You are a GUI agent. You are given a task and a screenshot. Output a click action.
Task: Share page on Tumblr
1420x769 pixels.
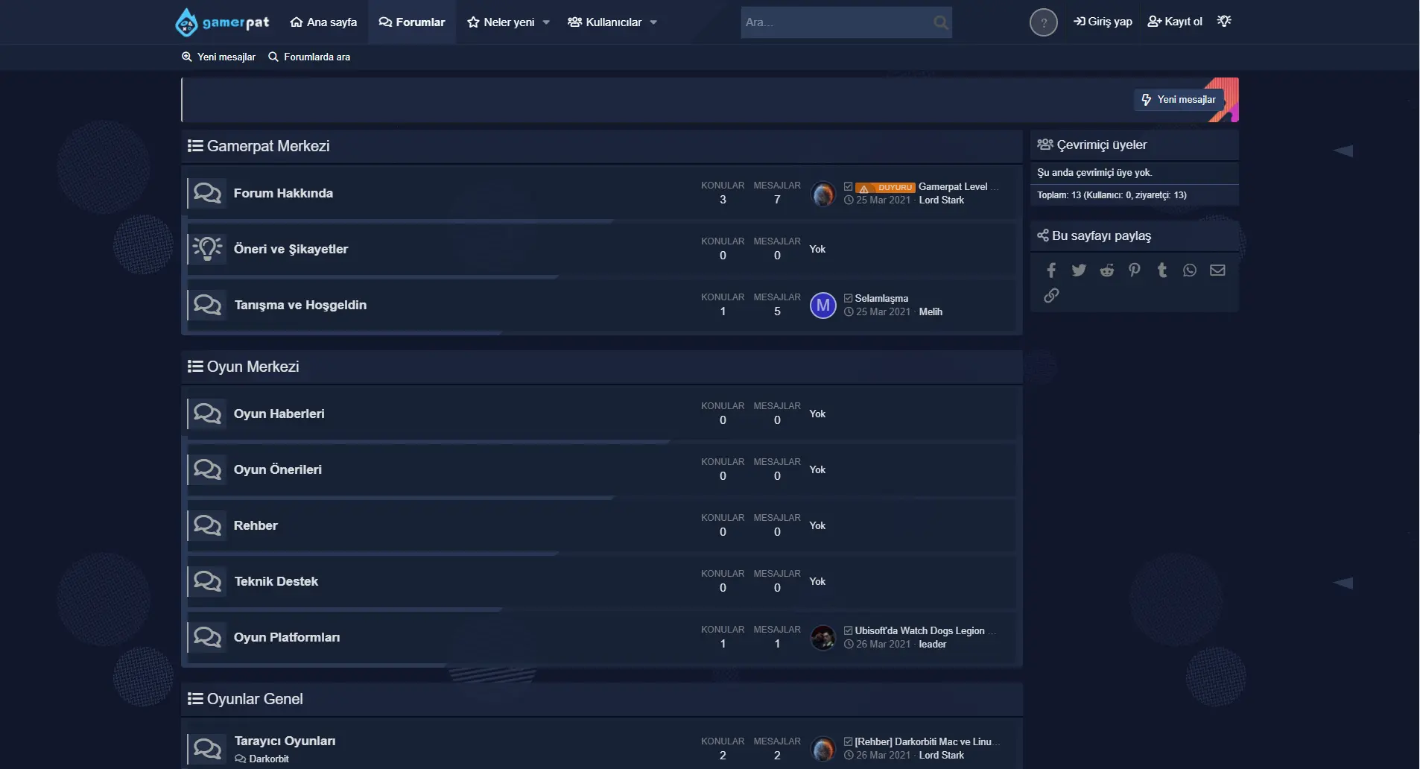[x=1162, y=270]
